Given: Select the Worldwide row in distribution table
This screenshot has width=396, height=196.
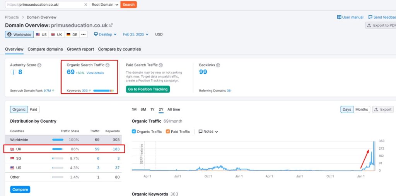Looking at the screenshot, I should [63, 140].
